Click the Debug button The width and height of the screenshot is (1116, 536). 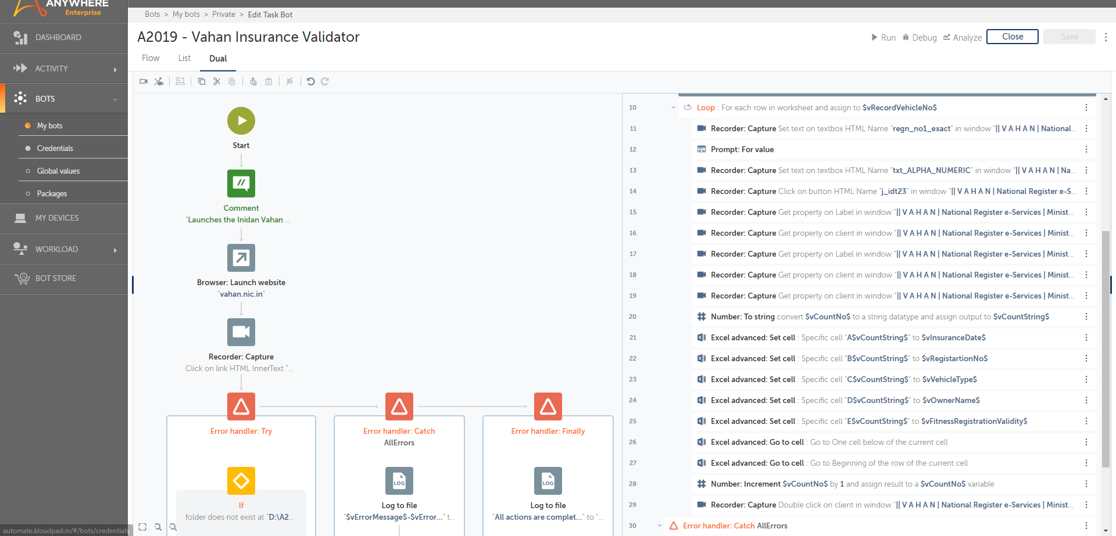pos(920,37)
